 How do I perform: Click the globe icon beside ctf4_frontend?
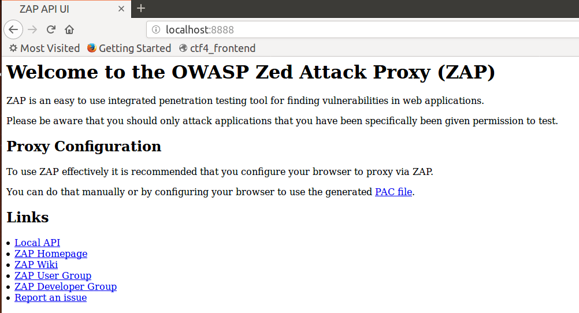(183, 48)
